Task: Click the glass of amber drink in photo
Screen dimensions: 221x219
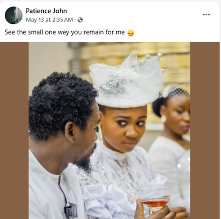Action: tap(155, 199)
